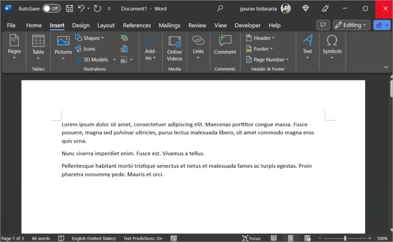393x242 pixels.
Task: Switch to the Layout tab
Action: click(x=106, y=25)
